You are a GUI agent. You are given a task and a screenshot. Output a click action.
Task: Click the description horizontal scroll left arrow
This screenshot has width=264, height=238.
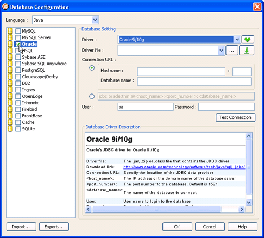pos(89,209)
